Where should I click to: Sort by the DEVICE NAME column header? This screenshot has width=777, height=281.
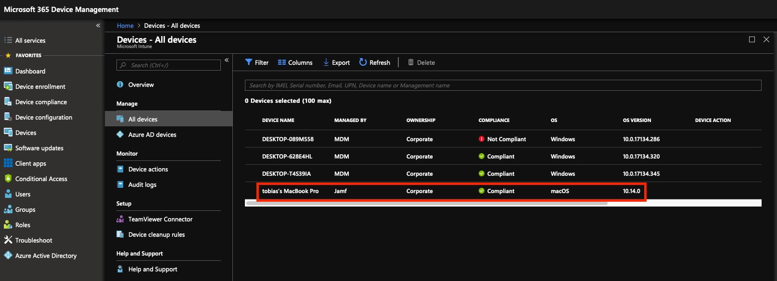point(278,120)
